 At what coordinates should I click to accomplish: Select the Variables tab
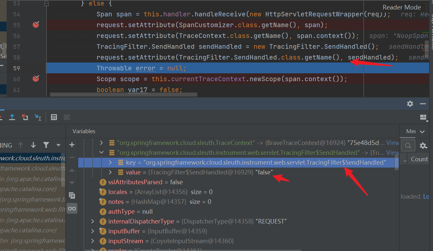tap(84, 131)
